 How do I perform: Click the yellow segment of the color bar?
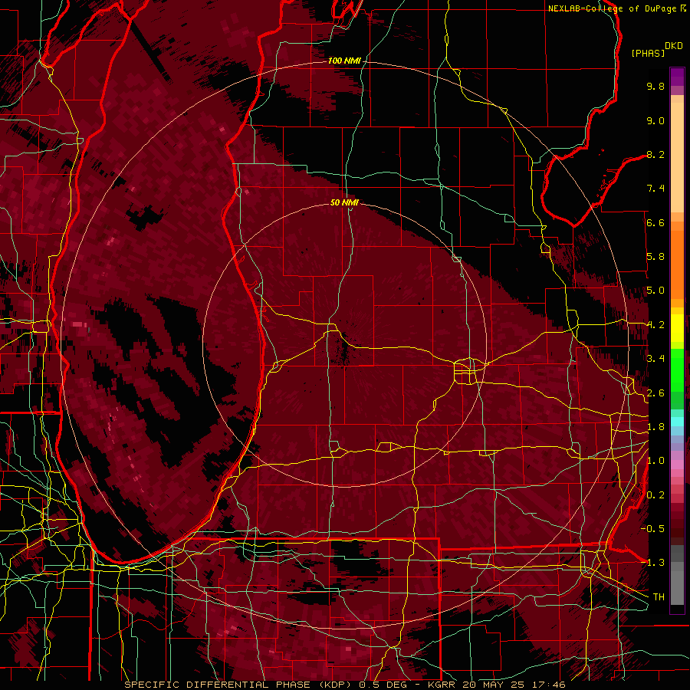(x=677, y=328)
